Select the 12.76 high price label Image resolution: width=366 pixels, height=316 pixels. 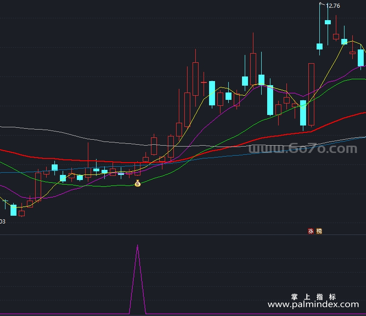[x=333, y=6]
